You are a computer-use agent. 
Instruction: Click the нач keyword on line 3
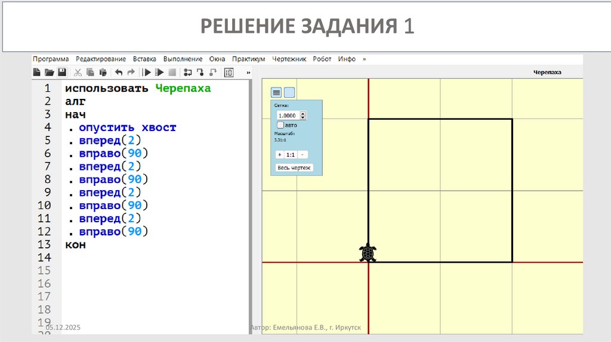click(x=75, y=115)
